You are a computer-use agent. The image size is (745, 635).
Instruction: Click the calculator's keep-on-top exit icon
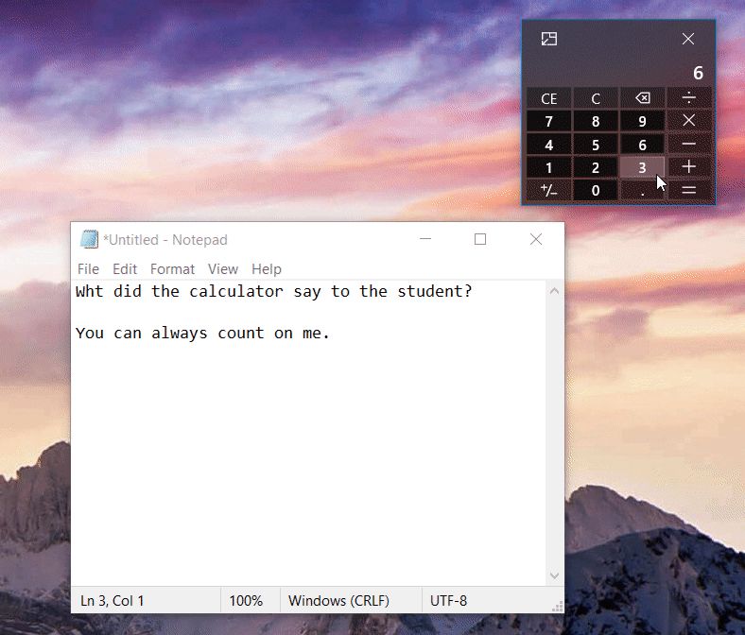tap(548, 39)
